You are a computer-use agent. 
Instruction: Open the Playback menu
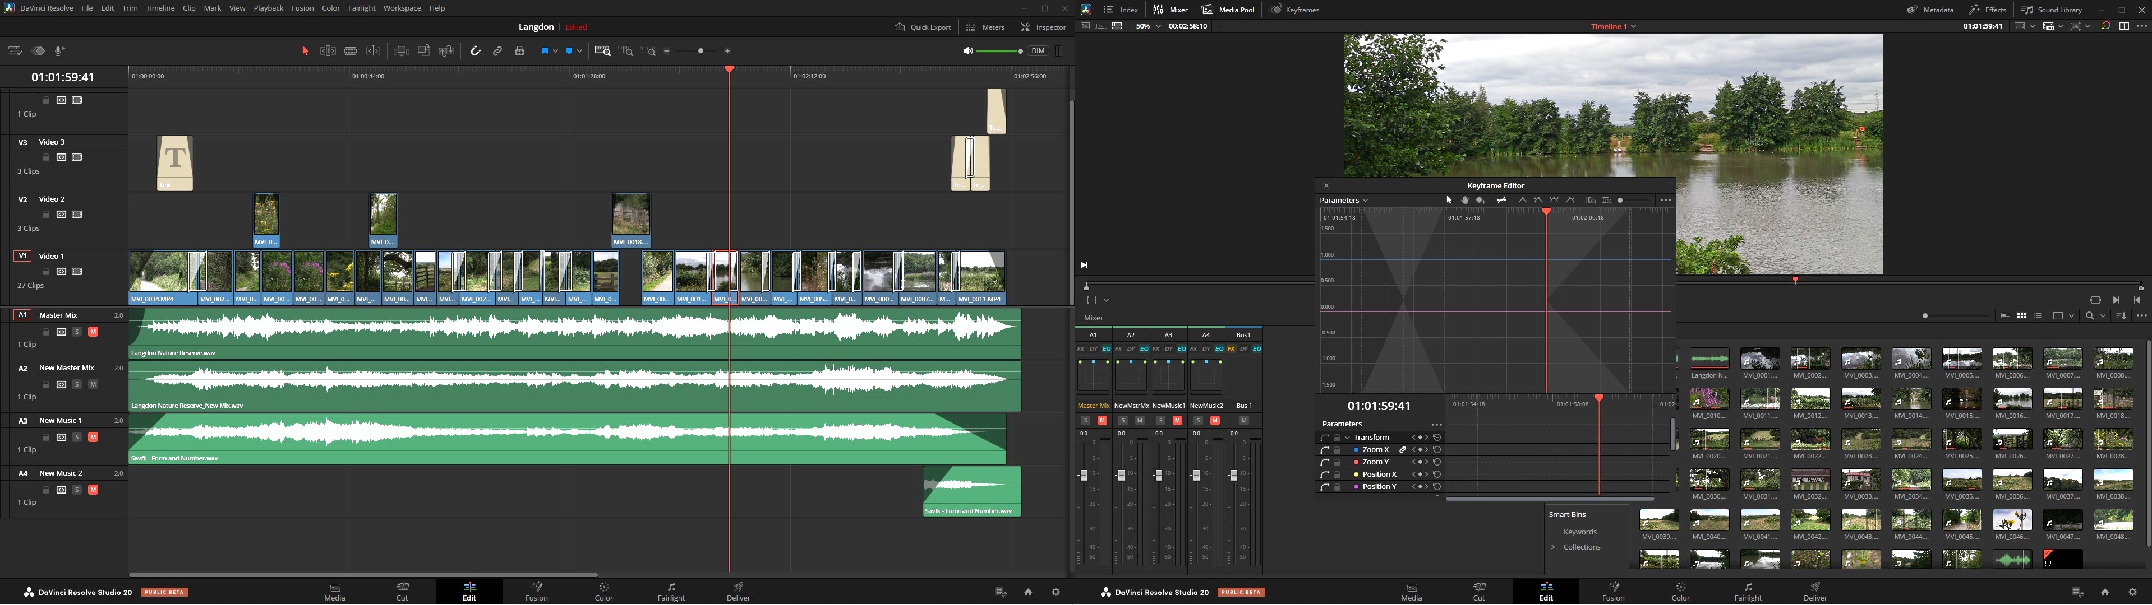[268, 8]
